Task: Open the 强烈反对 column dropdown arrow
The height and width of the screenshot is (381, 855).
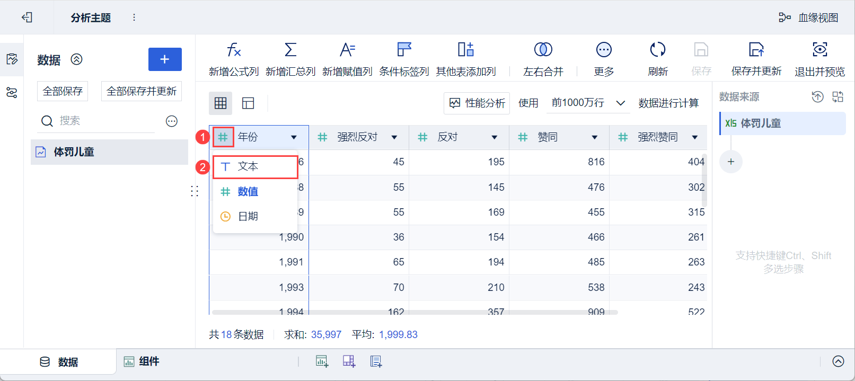Action: pyautogui.click(x=394, y=138)
